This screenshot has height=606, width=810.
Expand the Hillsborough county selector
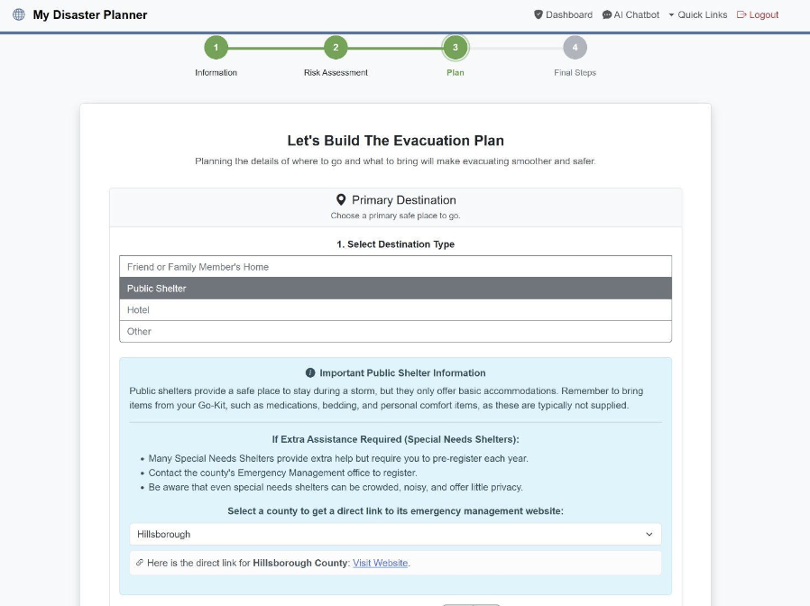394,534
